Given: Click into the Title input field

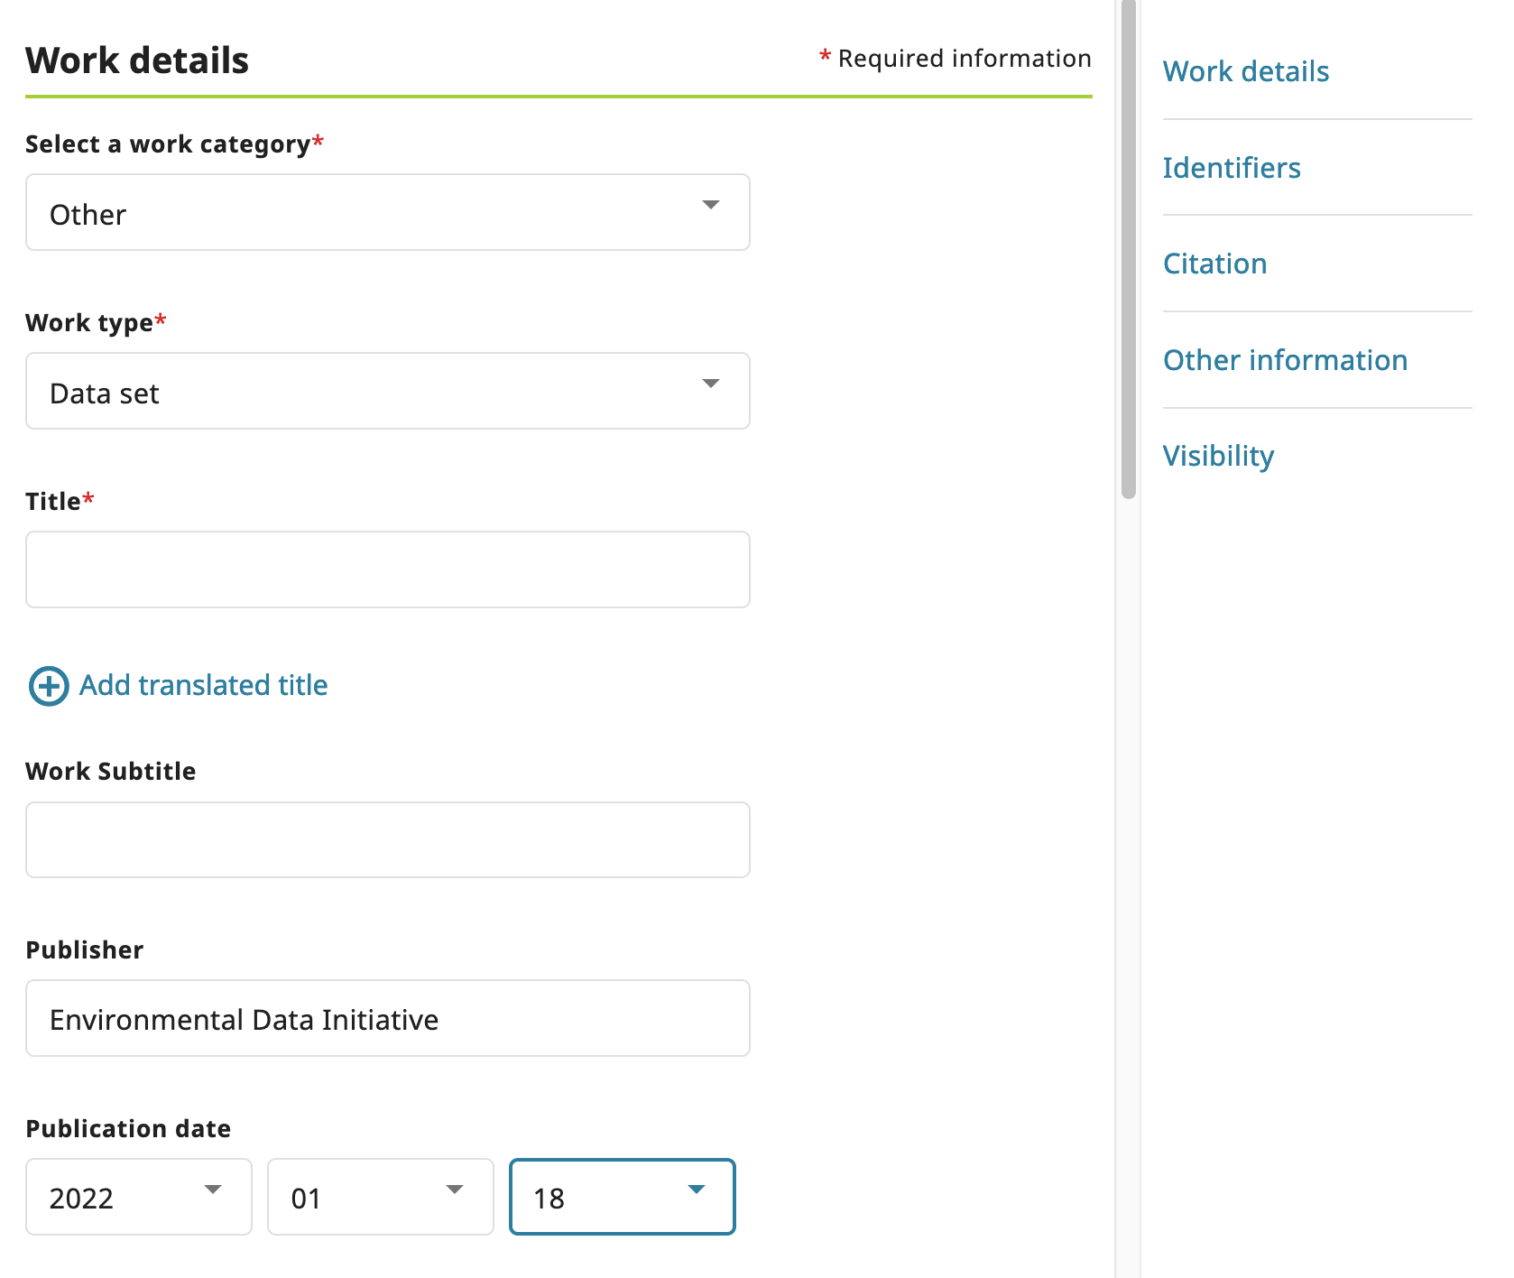Looking at the screenshot, I should pyautogui.click(x=388, y=570).
